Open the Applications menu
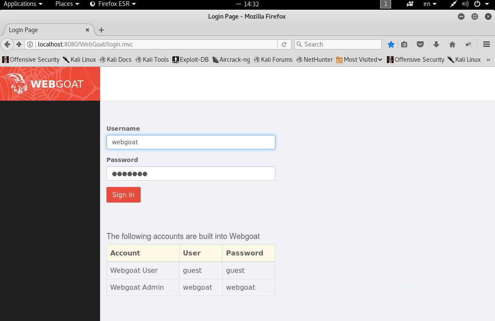 point(23,4)
